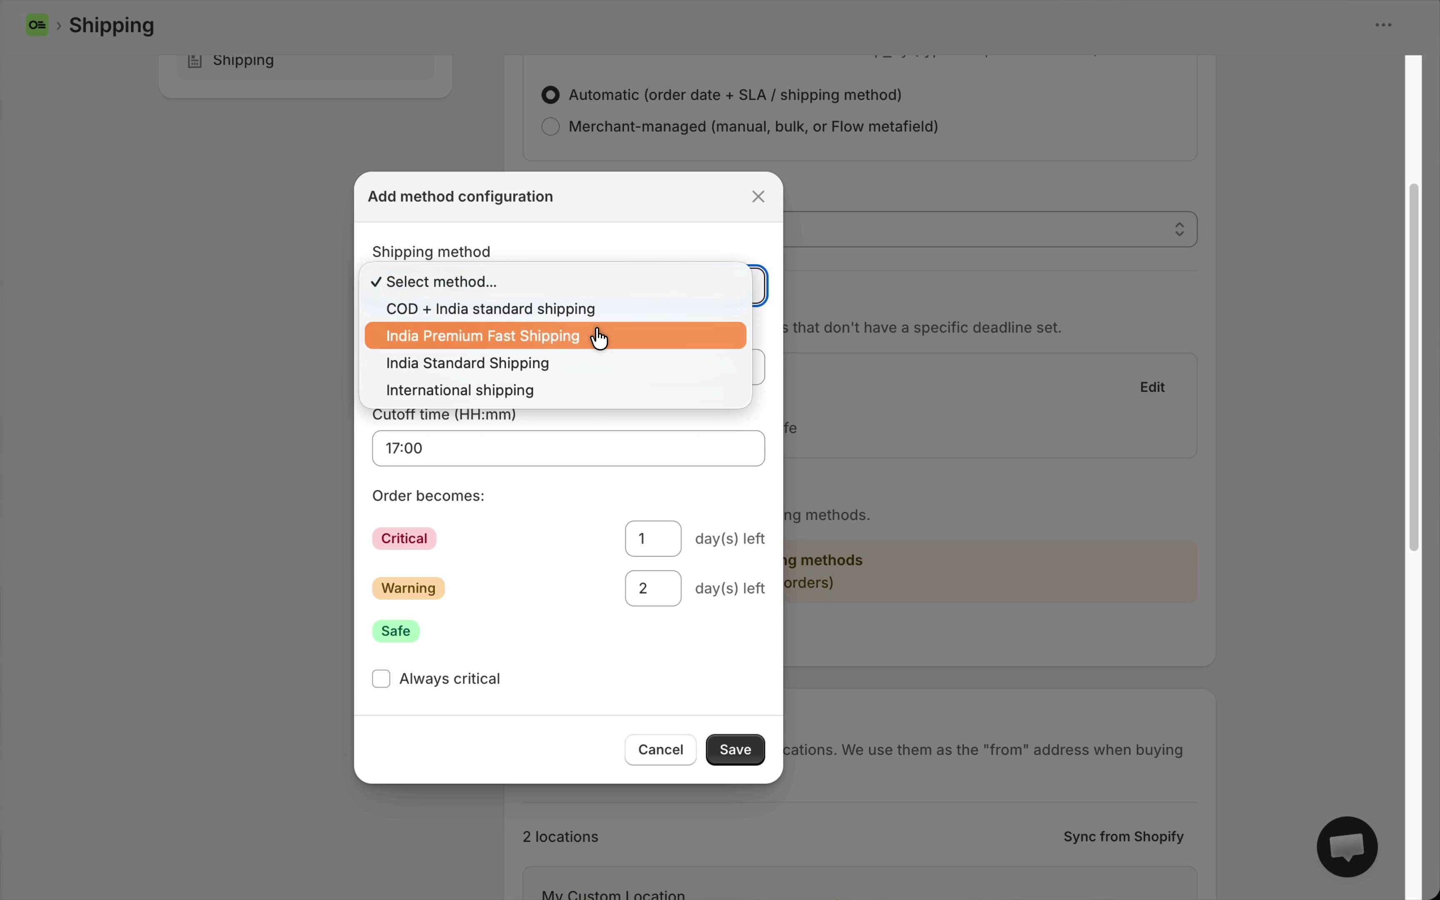The image size is (1440, 900).
Task: Choose International shipping option
Action: point(555,390)
